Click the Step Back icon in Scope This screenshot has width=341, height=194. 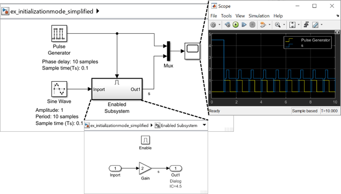[227, 25]
